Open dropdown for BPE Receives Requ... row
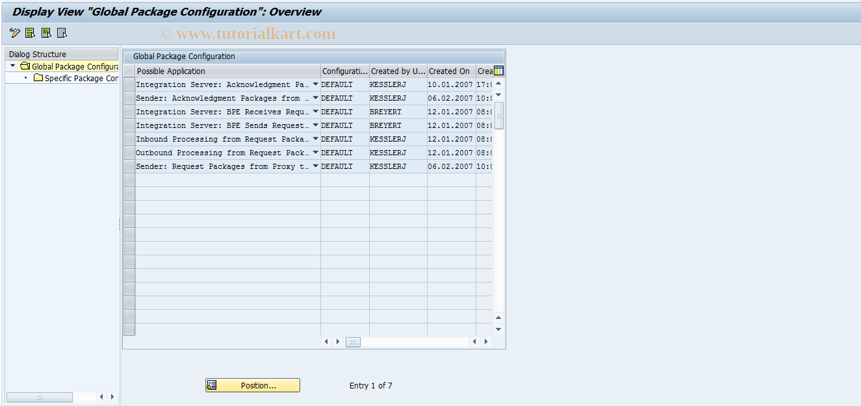Image resolution: width=861 pixels, height=406 pixels. (316, 112)
